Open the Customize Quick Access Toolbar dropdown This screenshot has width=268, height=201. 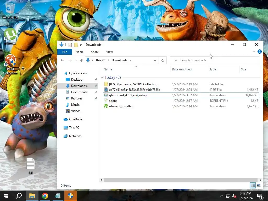click(x=81, y=45)
